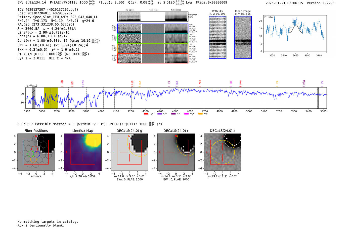Image resolution: width=352 pixels, height=239 pixels.
Task: Click the 'Pixel Flat' column header
Action: point(153,10)
